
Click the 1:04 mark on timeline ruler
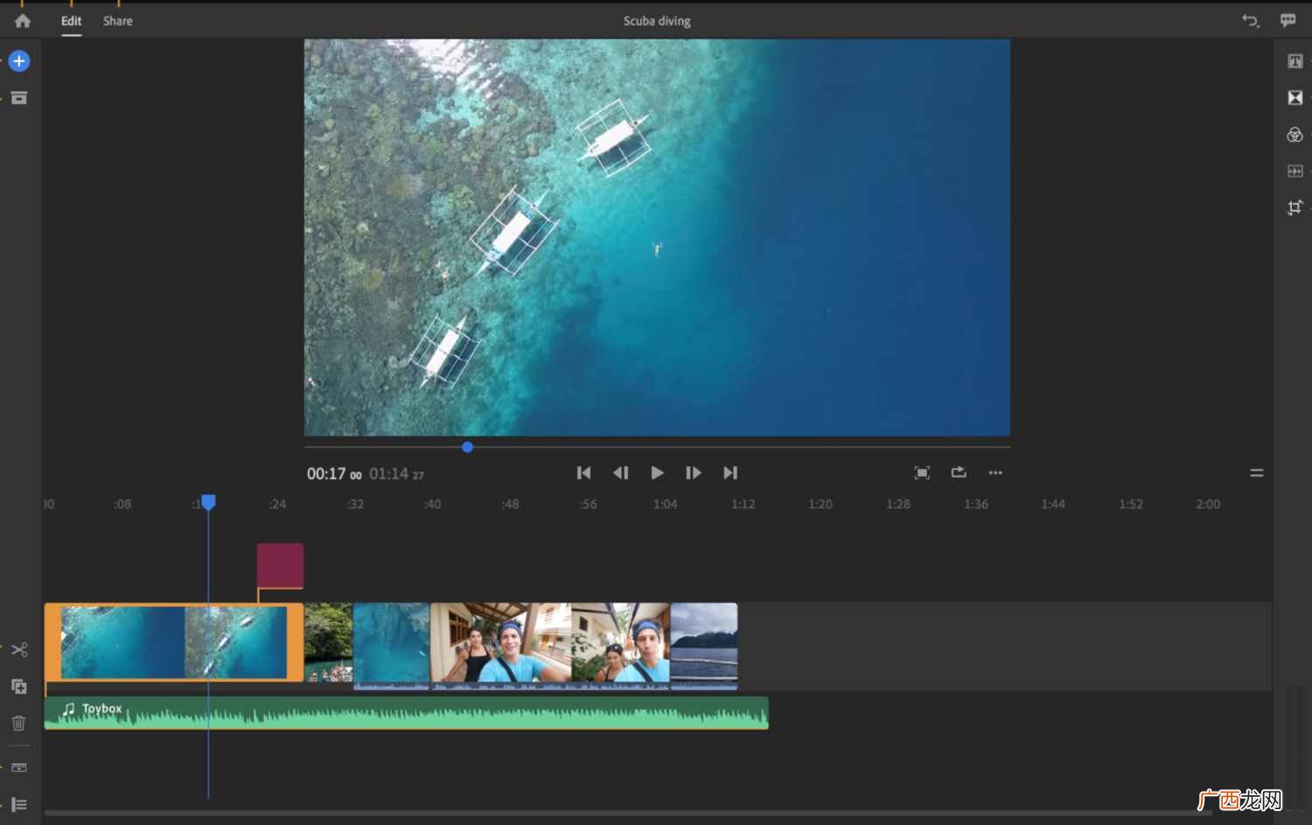666,504
